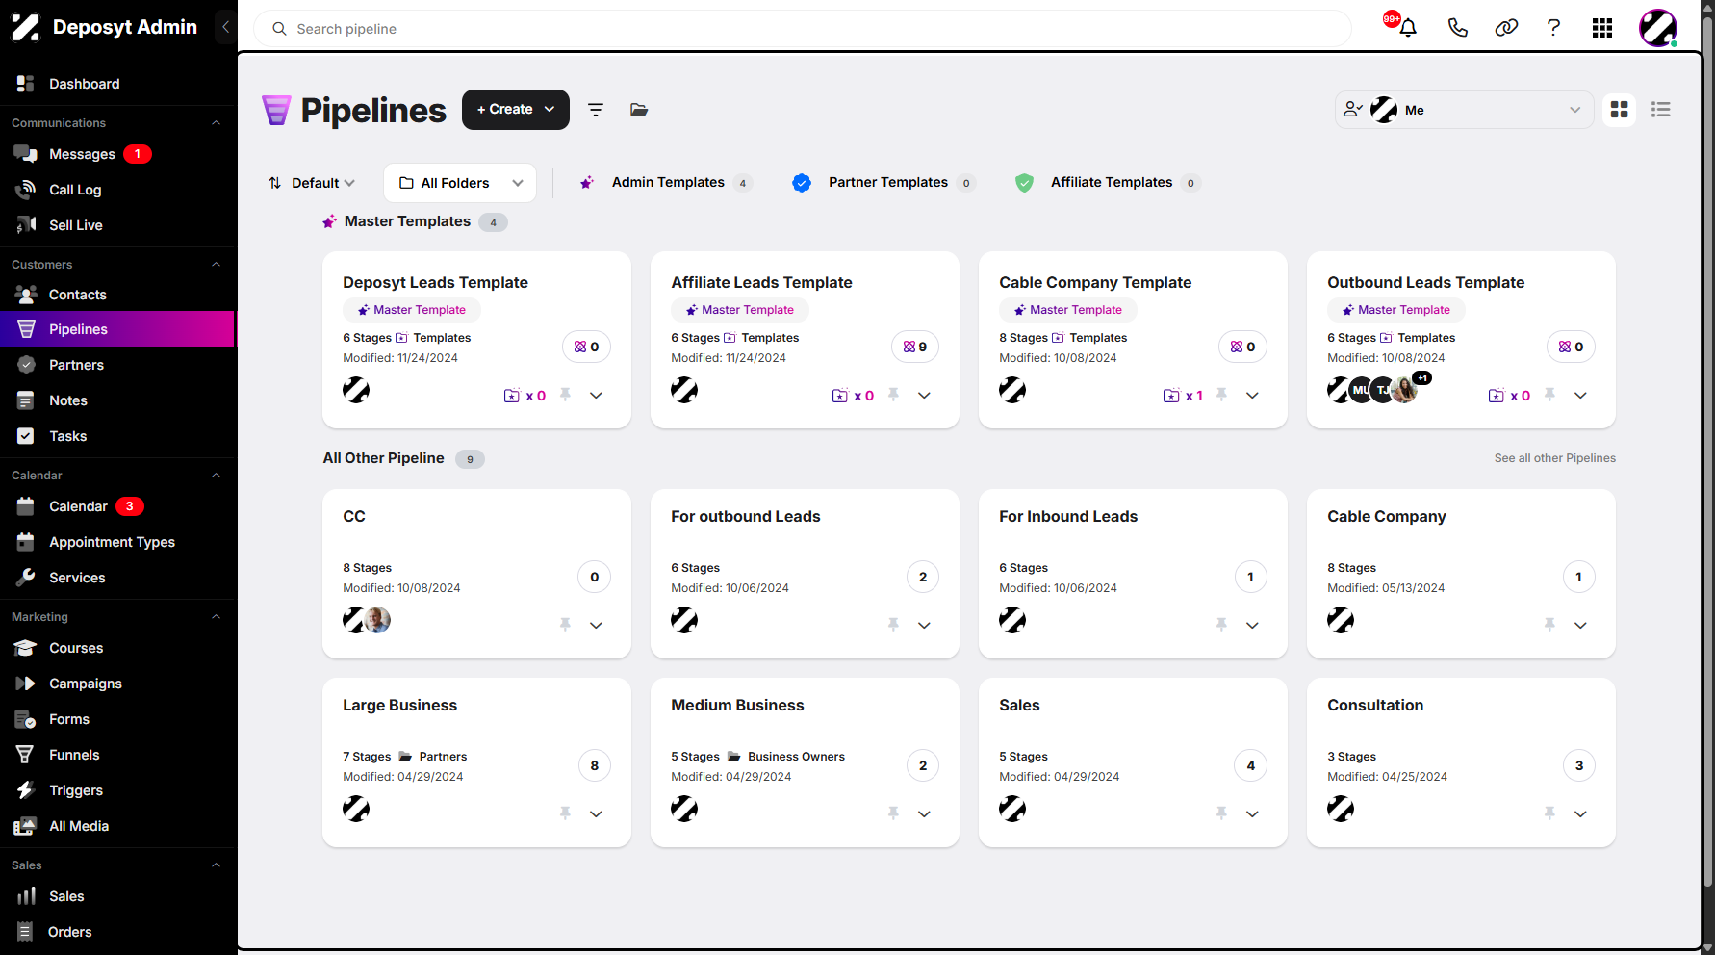Expand the Large Business card chevron

596,813
